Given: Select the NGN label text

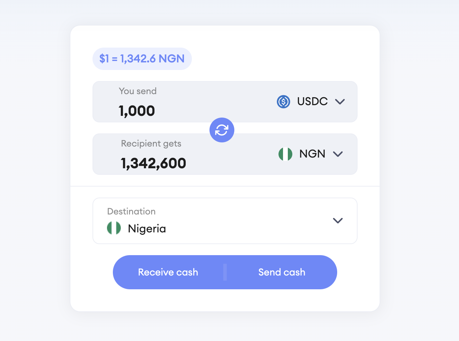Looking at the screenshot, I should tap(312, 154).
